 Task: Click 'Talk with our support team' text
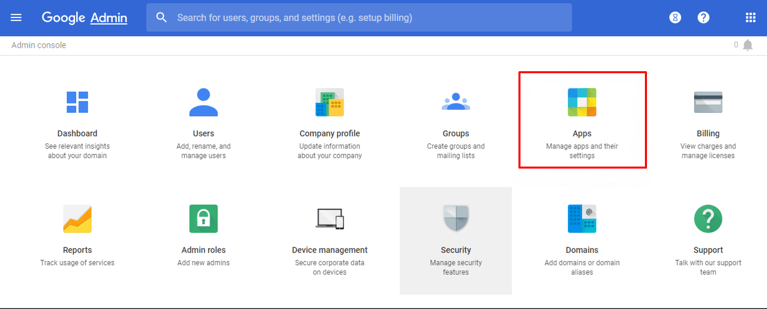(708, 268)
